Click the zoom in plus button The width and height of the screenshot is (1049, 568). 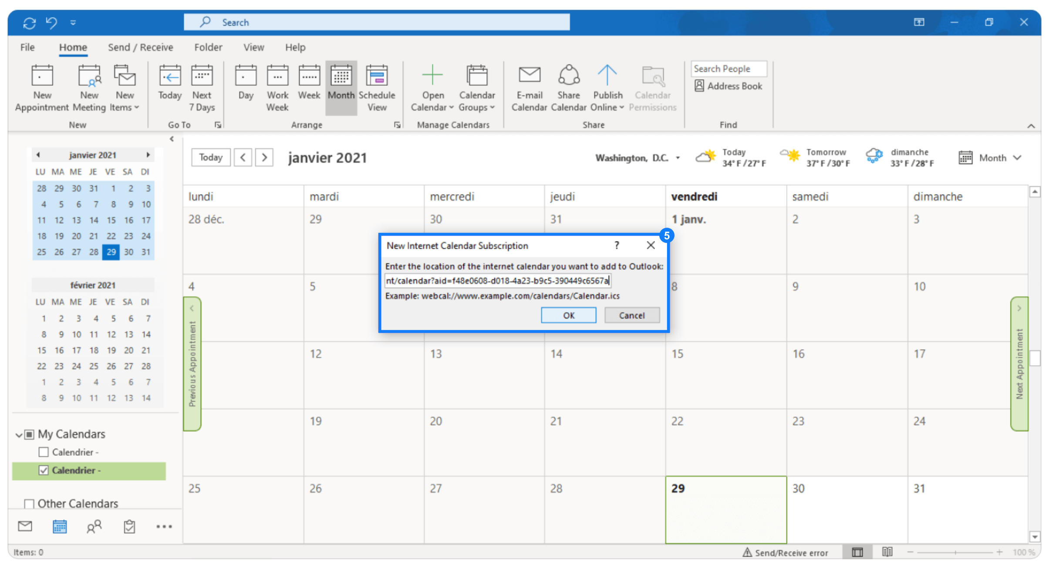coord(999,552)
